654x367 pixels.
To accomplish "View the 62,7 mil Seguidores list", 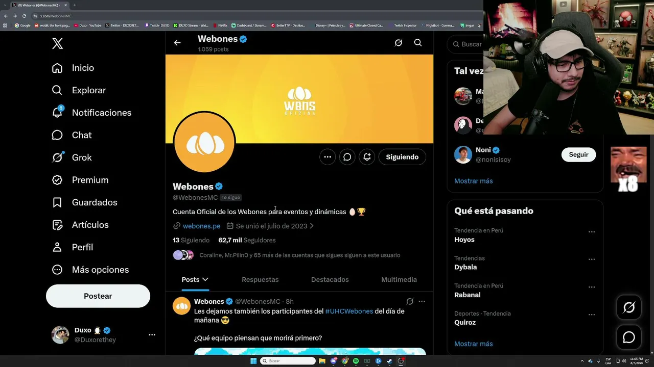I will [247, 240].
